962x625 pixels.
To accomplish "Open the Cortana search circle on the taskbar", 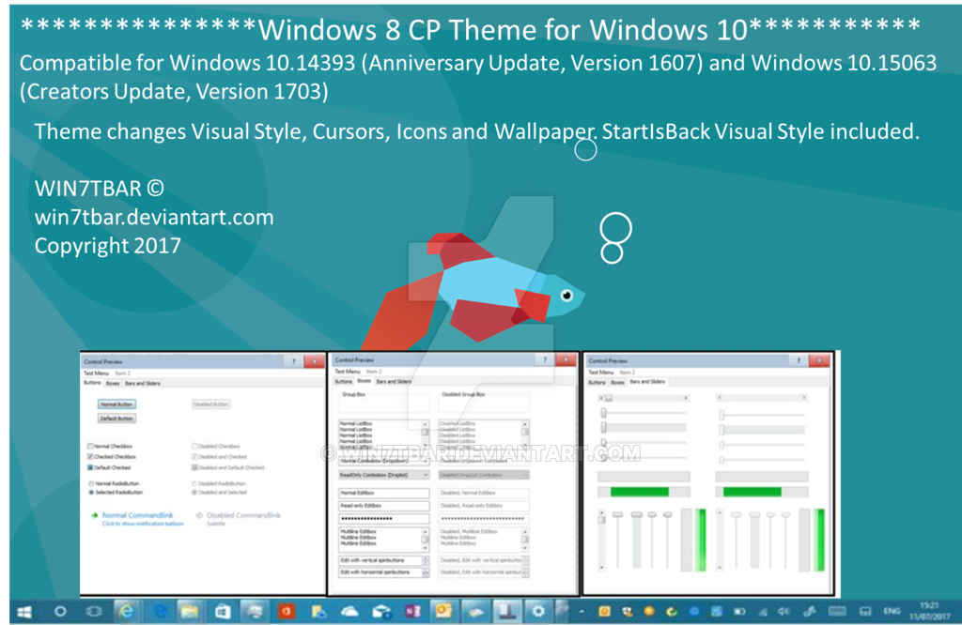I will pyautogui.click(x=60, y=611).
